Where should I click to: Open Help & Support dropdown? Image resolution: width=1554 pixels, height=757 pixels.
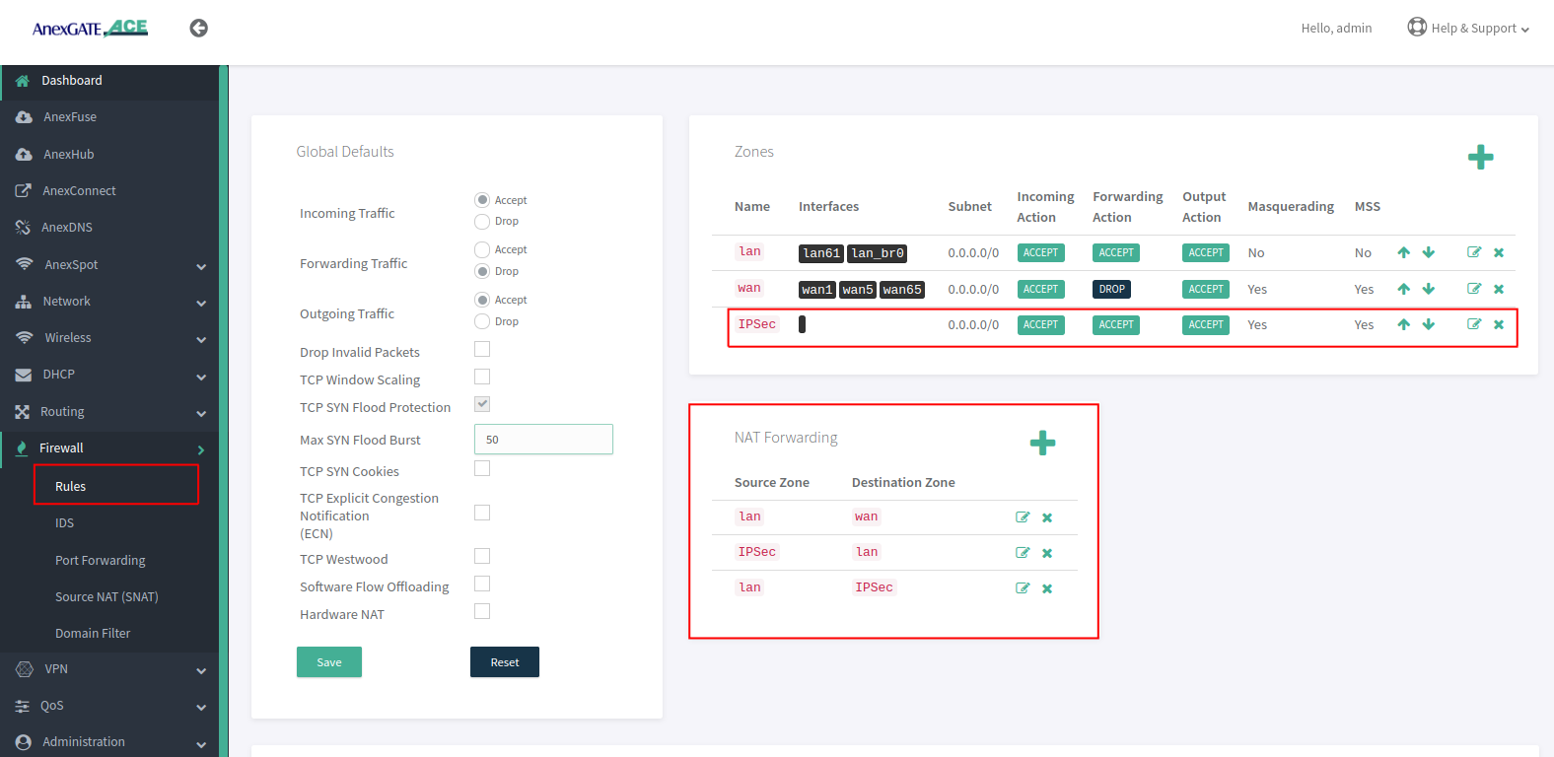coord(1469,29)
